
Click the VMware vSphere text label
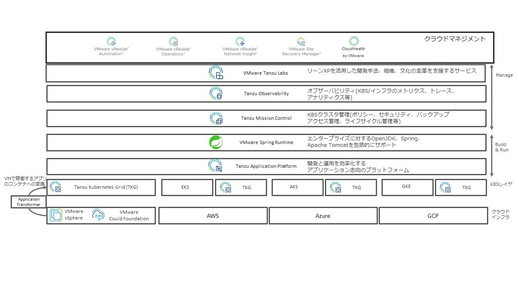(74, 215)
